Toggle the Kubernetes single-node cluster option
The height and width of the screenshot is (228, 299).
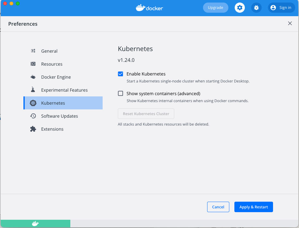(x=120, y=74)
